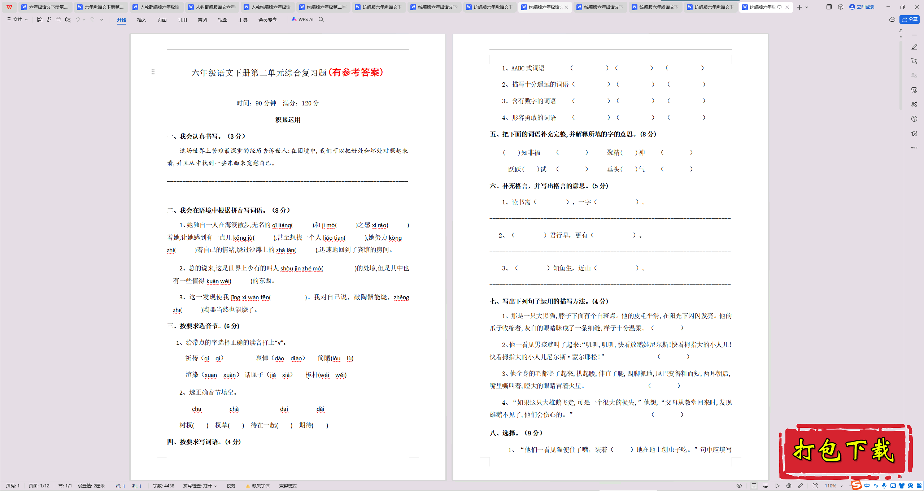Screen dimensions: 924x491
Task: Toggle Sogou Chinese/English input mode
Action: click(x=867, y=486)
